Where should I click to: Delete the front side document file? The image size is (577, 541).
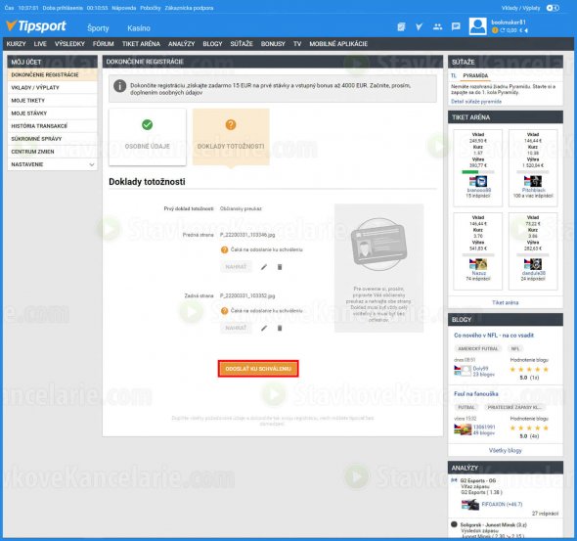(x=280, y=267)
